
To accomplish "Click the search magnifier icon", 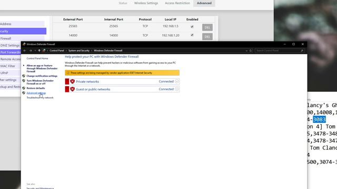I will tap(302, 50).
